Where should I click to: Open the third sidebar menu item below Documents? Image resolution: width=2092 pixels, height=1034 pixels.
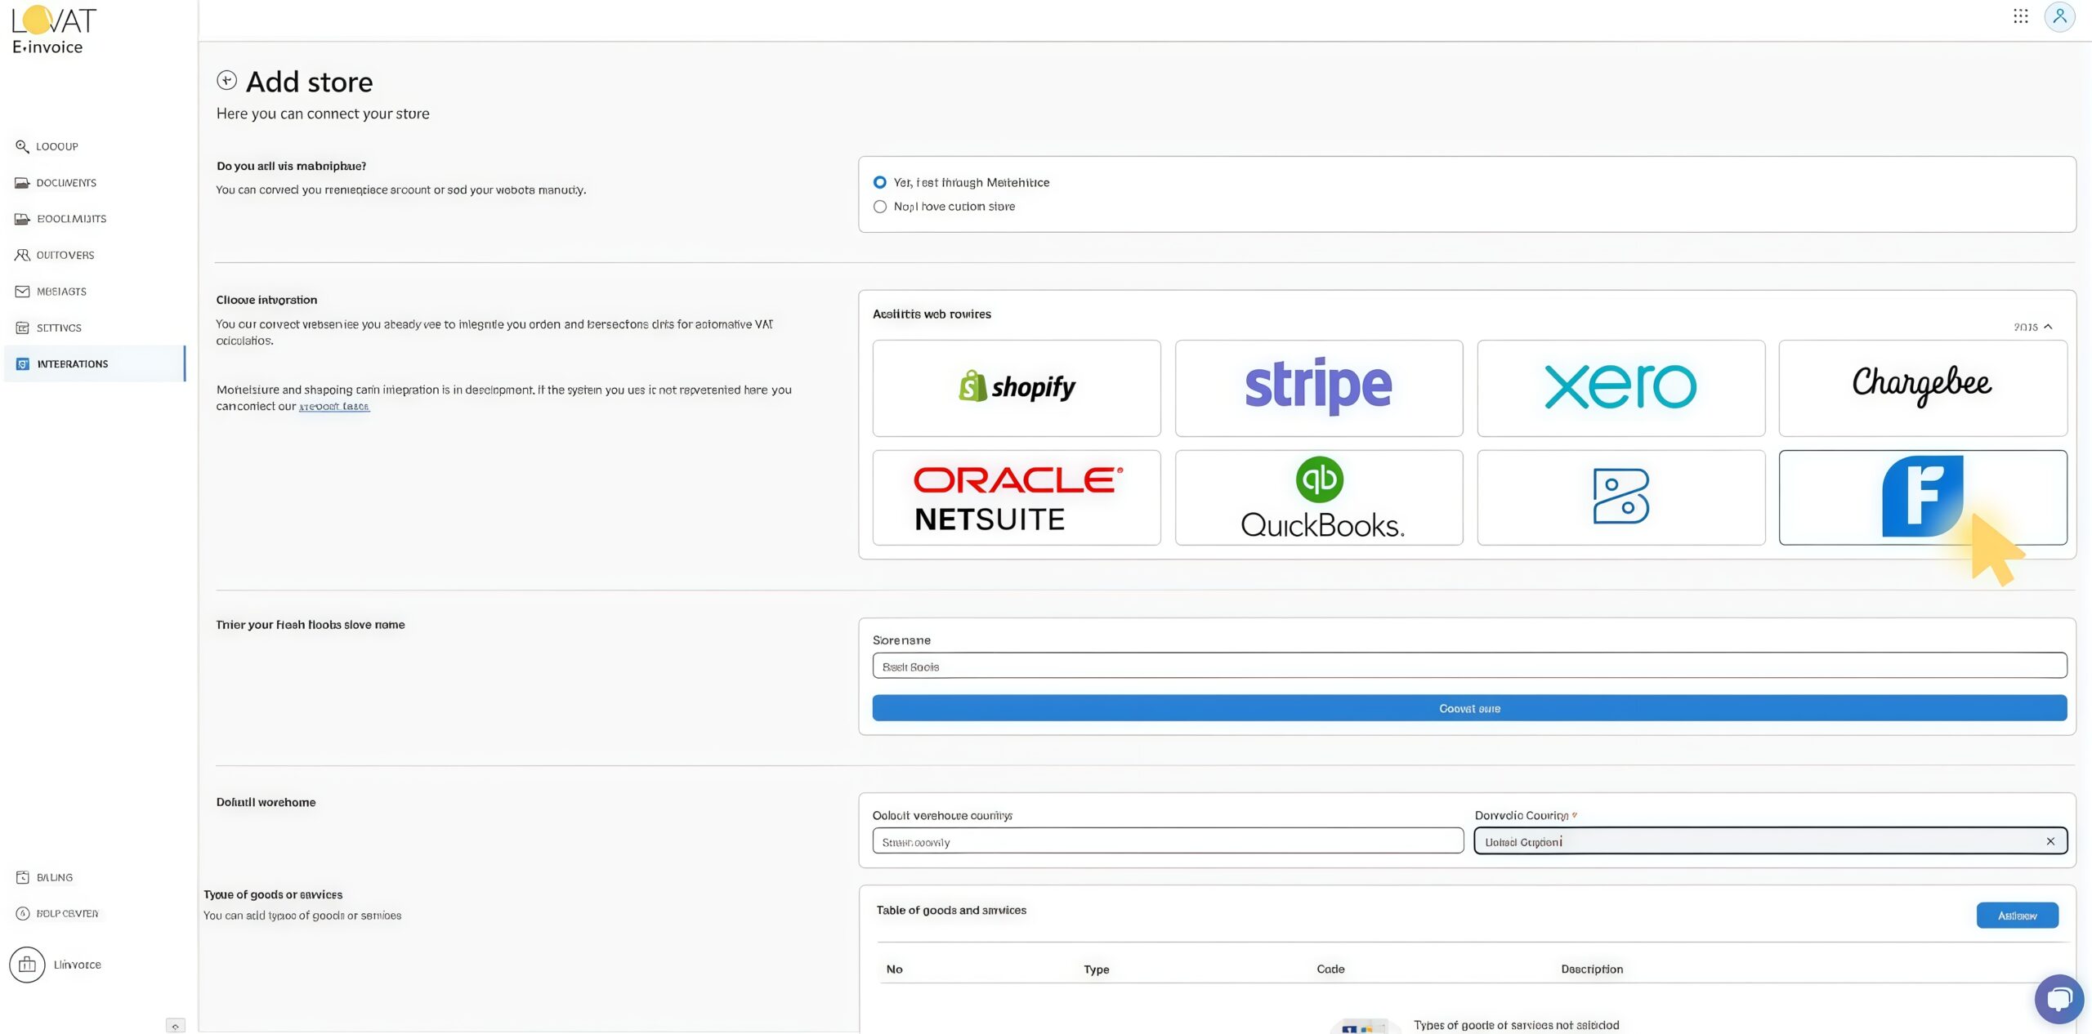point(72,219)
